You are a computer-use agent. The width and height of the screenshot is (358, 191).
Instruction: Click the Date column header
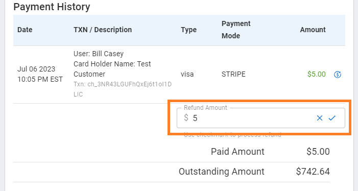click(25, 30)
